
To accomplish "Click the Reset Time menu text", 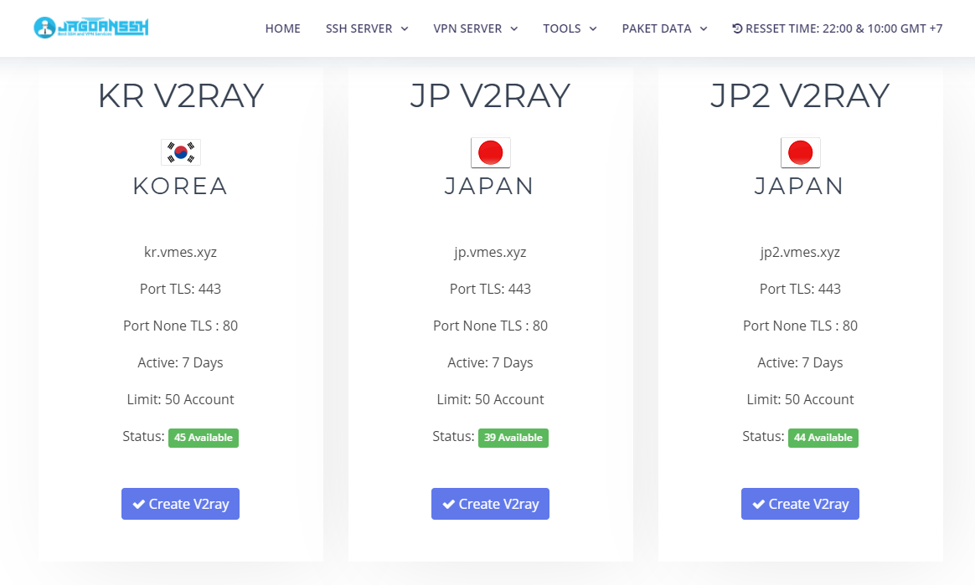I will (843, 28).
